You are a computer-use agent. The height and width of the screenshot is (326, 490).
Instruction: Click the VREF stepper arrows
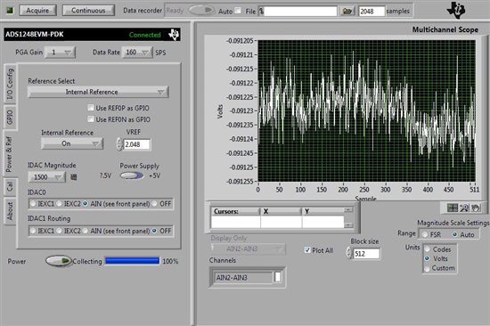(x=119, y=144)
